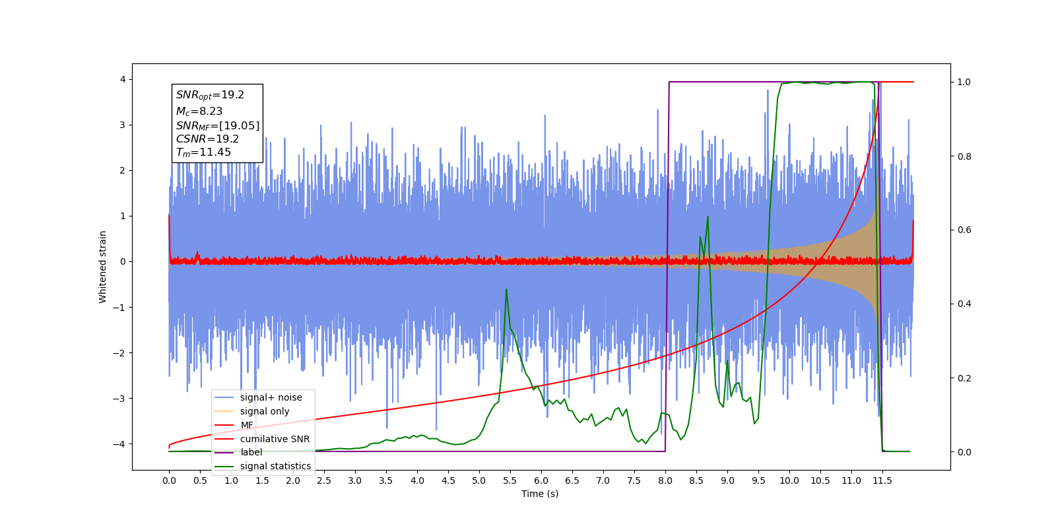Click the 0.4 tick on right axis
The image size is (1056, 528).
pyautogui.click(x=964, y=304)
